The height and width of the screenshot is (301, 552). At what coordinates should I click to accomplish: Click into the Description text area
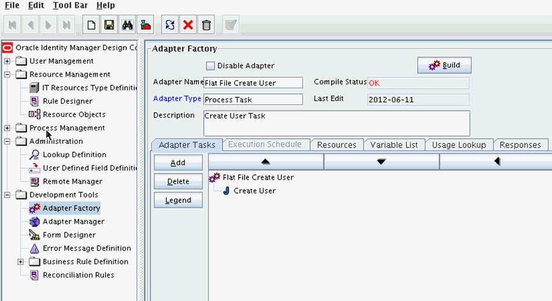[x=337, y=123]
